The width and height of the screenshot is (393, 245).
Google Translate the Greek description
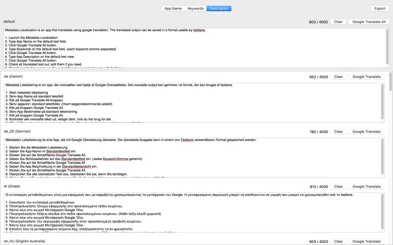click(366, 187)
